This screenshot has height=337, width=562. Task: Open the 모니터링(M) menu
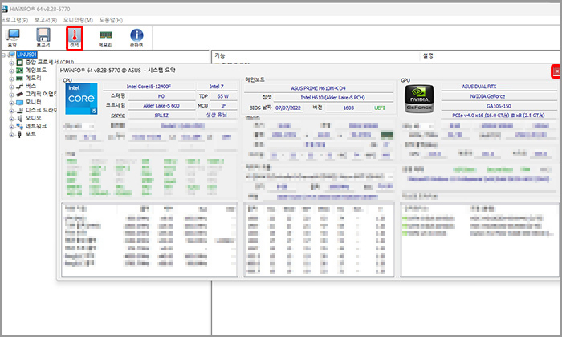[78, 20]
